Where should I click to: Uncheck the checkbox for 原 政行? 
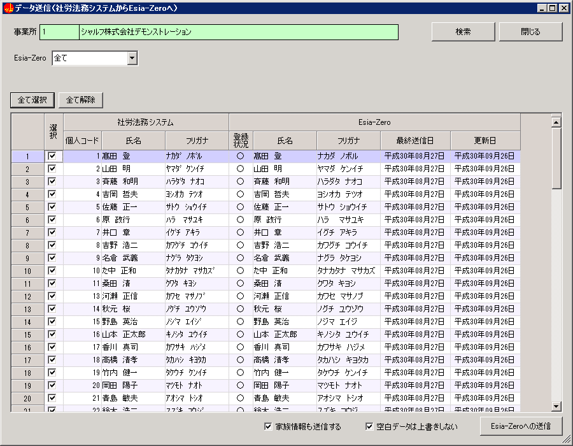(x=52, y=220)
